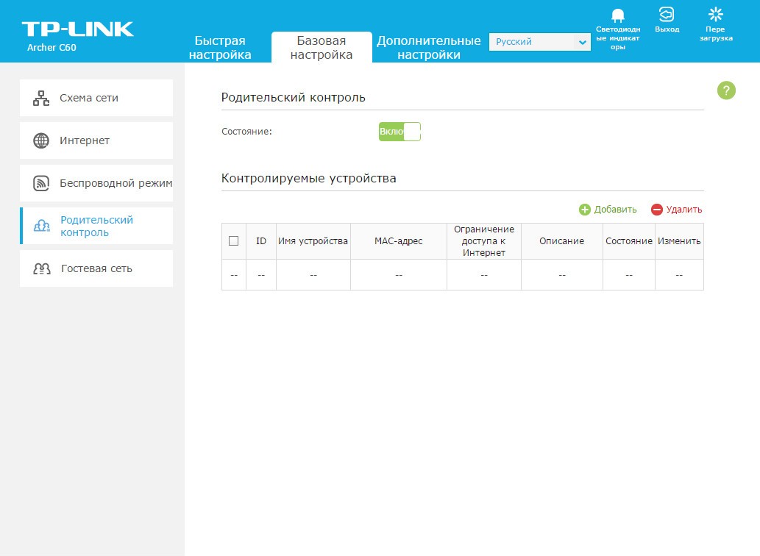Click Удалить to delete device
Image resolution: width=760 pixels, height=556 pixels.
tap(677, 210)
